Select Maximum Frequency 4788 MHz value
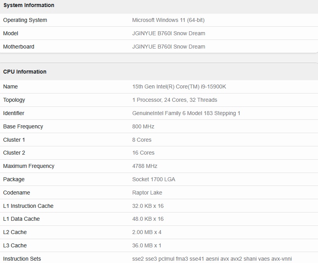 tap(145, 166)
